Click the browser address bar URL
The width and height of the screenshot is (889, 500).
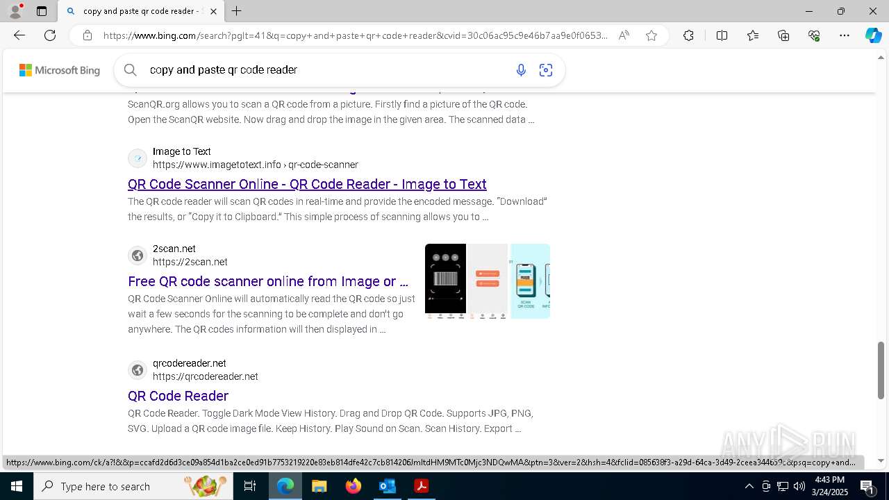click(x=355, y=35)
